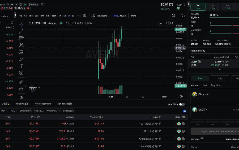Switch to the Following(2) tab

tap(22, 104)
